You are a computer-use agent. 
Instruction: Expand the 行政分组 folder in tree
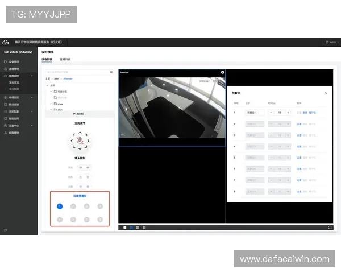51,92
